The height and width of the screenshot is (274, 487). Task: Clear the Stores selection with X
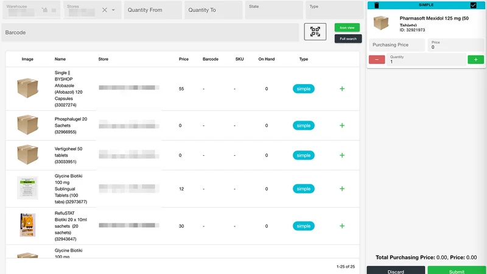[x=105, y=10]
